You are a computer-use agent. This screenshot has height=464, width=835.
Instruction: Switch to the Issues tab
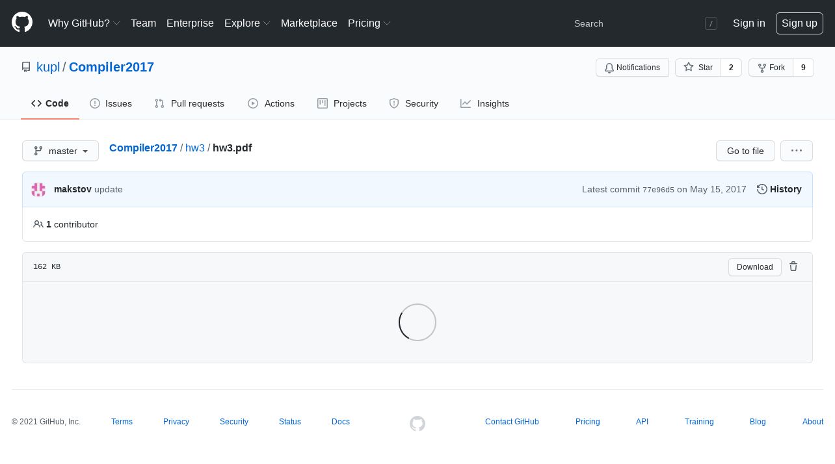111,103
